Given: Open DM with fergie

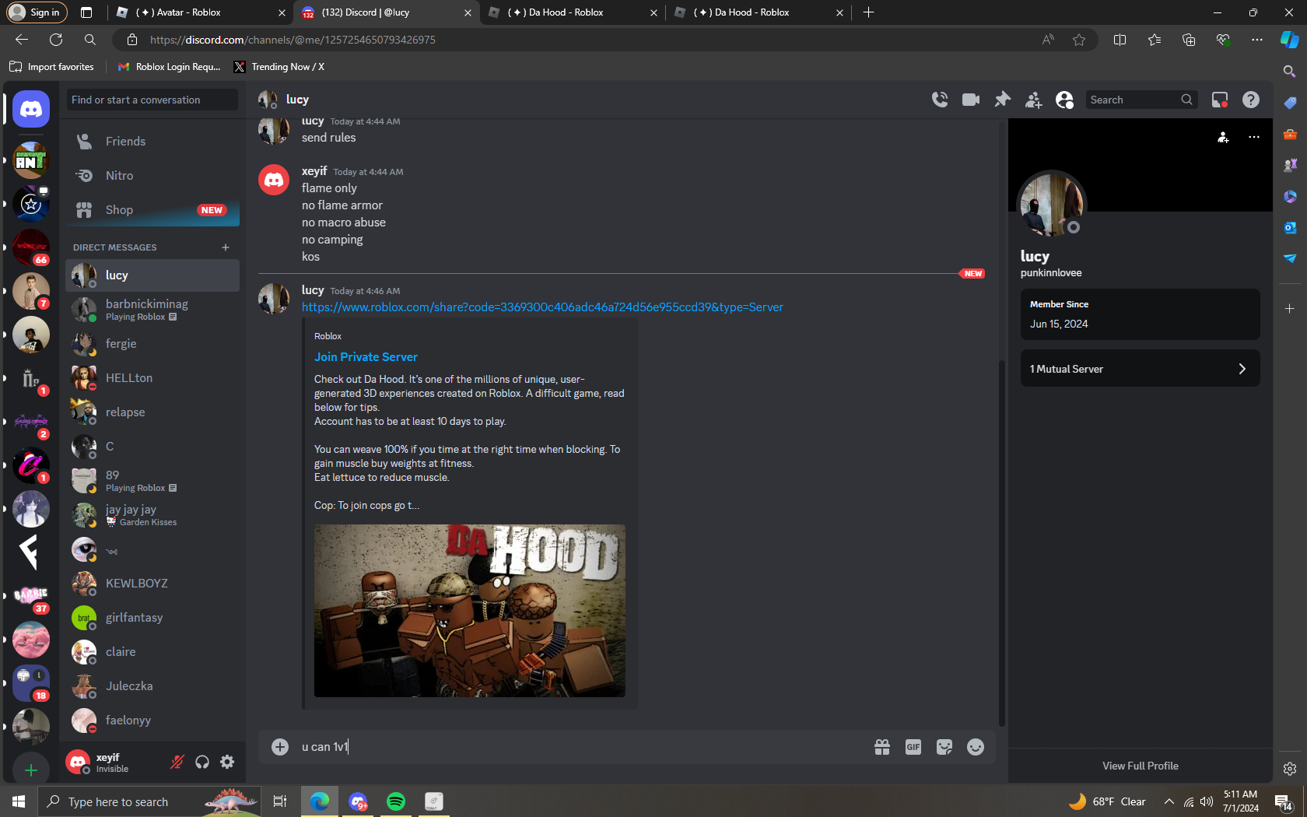Looking at the screenshot, I should coord(152,344).
